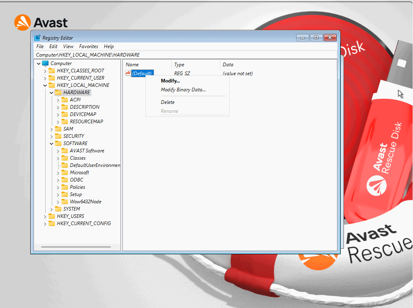The image size is (413, 308).
Task: Click the '(value not set)' data cell
Action: point(238,74)
